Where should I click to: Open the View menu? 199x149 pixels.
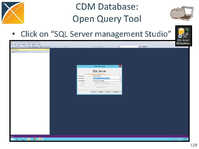point(19,44)
